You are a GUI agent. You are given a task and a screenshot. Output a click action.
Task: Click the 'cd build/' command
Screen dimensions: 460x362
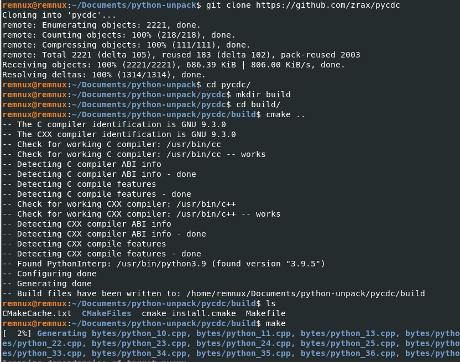258,104
